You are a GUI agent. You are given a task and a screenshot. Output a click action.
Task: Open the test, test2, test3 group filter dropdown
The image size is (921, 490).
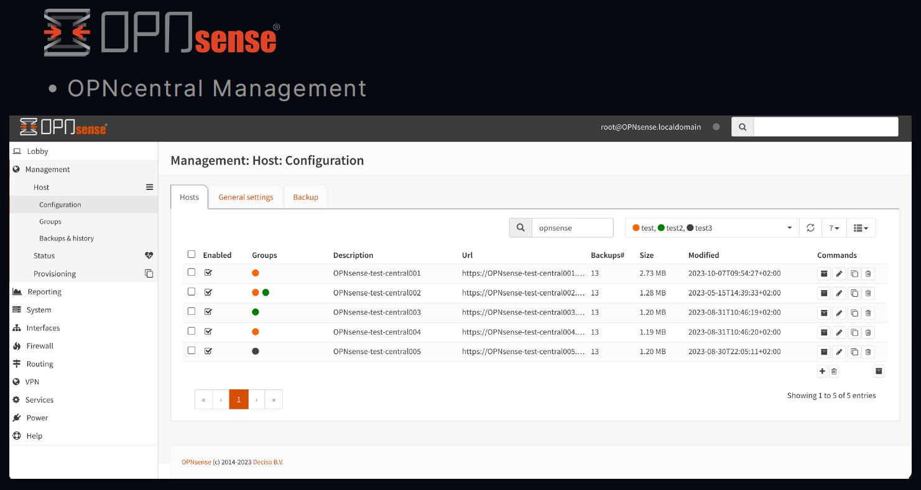click(712, 228)
